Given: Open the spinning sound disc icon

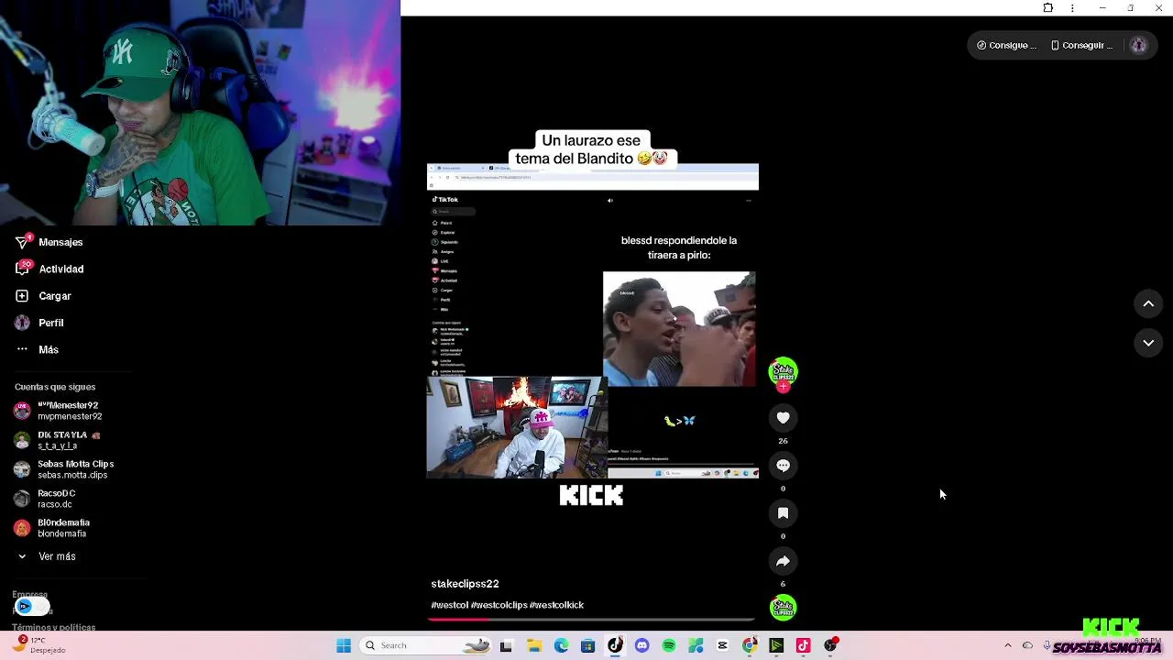Looking at the screenshot, I should [783, 607].
